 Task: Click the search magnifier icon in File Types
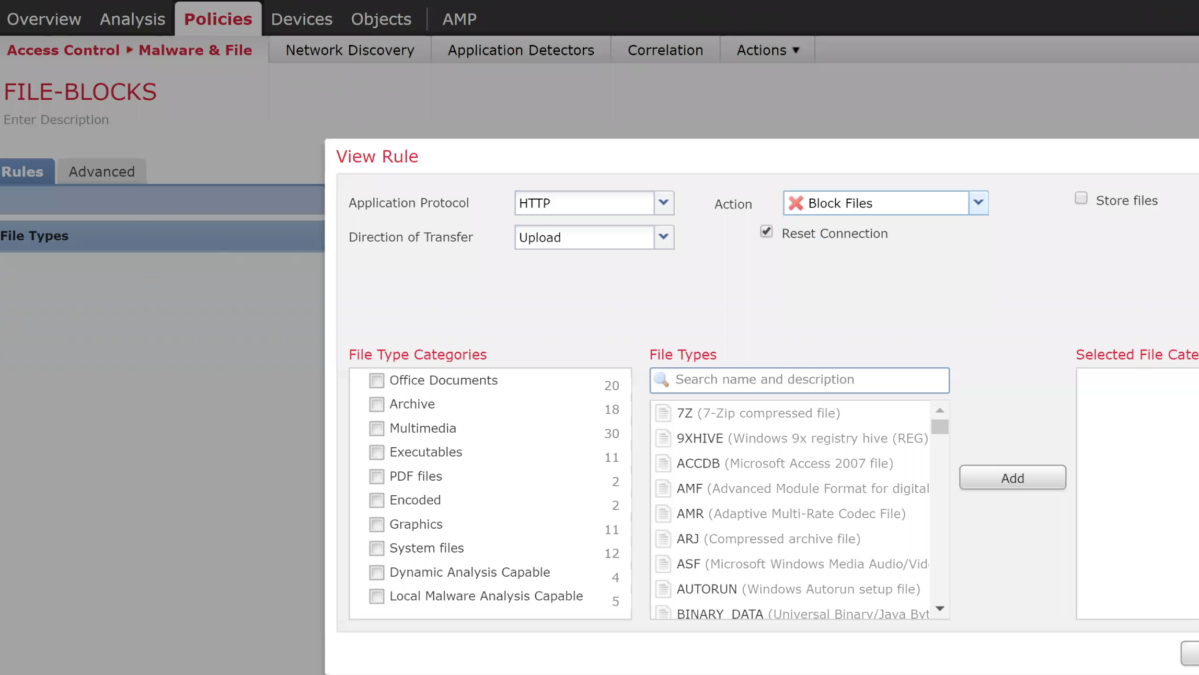662,380
